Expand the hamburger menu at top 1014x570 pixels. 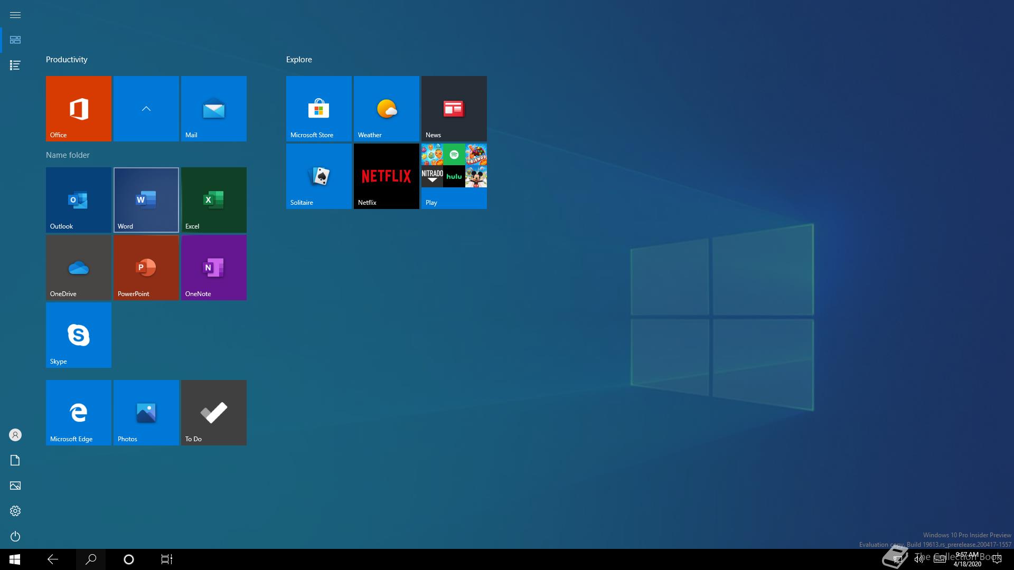pos(15,15)
